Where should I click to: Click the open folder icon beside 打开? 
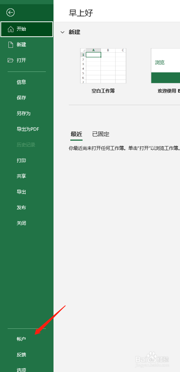(x=10, y=60)
